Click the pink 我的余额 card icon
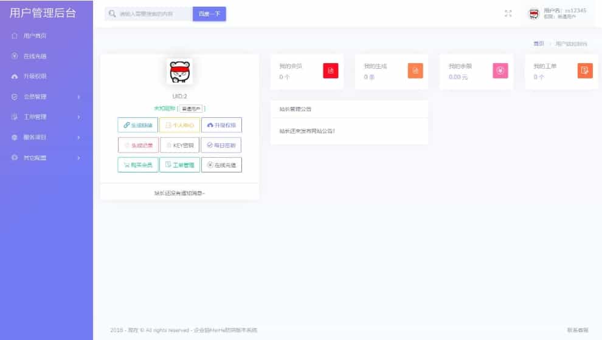Image resolution: width=602 pixels, height=340 pixels. pyautogui.click(x=500, y=71)
